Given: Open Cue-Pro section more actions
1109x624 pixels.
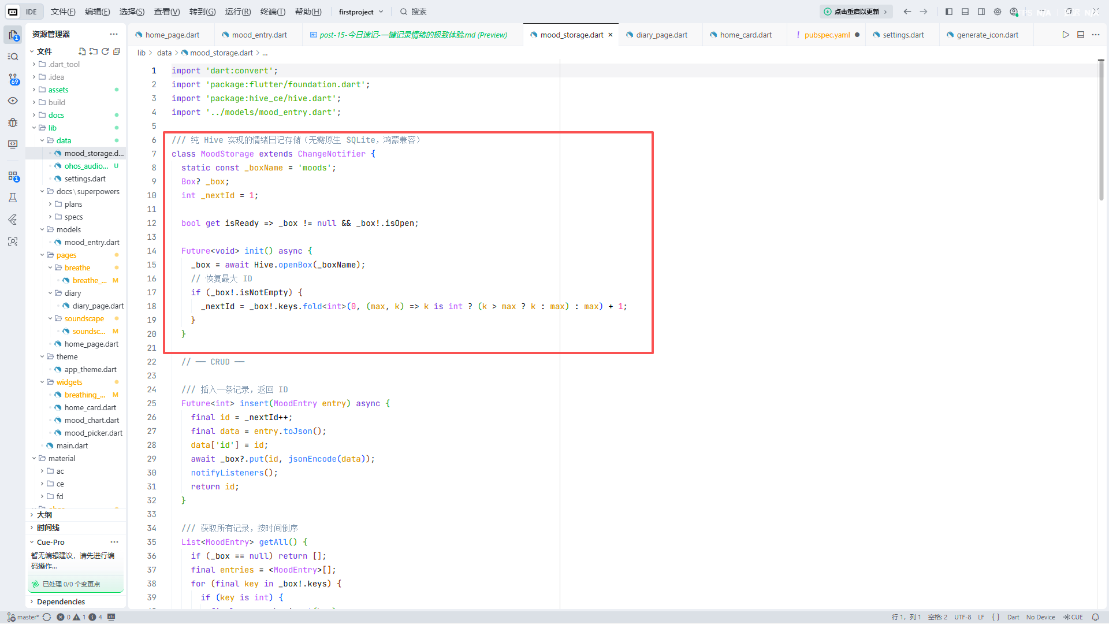Looking at the screenshot, I should click(x=114, y=542).
